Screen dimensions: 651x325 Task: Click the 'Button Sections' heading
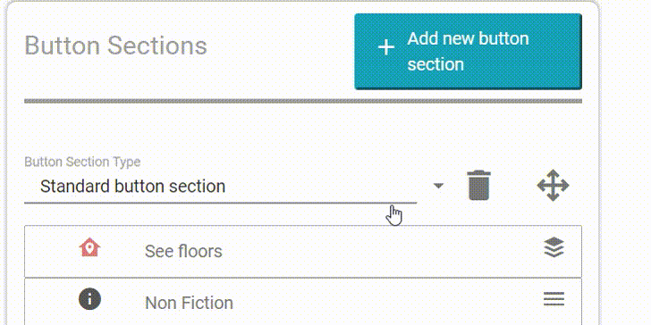116,46
